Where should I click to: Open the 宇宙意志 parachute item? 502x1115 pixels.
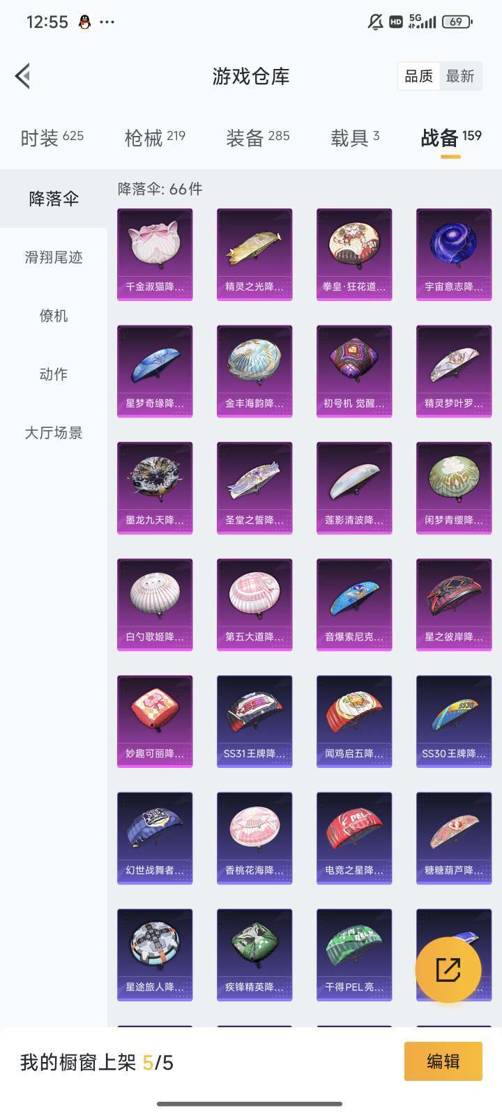454,254
